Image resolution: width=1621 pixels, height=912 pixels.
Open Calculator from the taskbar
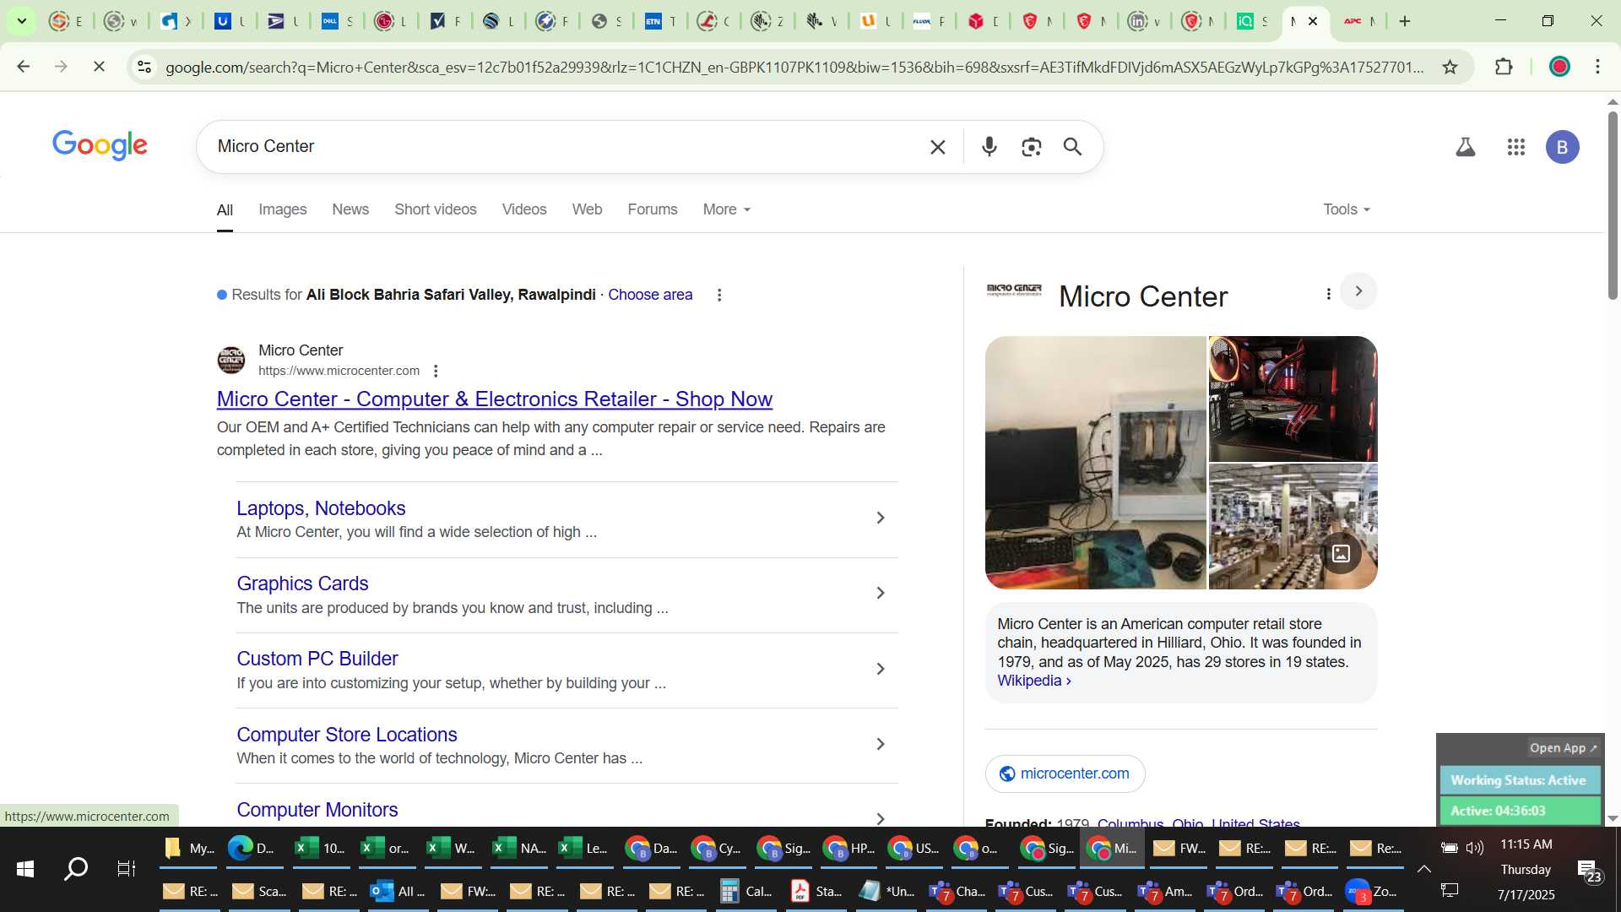click(x=746, y=892)
